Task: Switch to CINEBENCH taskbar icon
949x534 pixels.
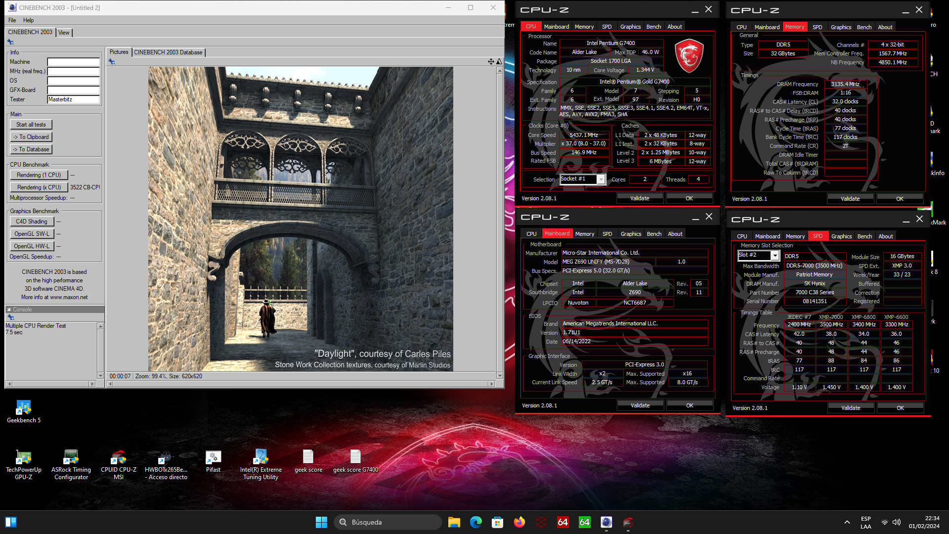Action: 606,522
